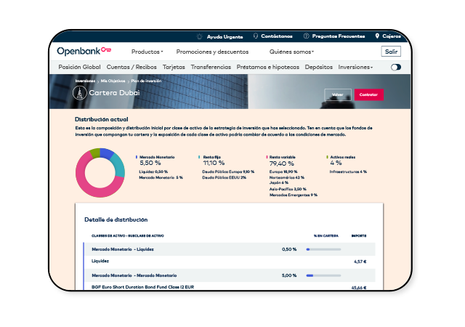Click the Preguntas Frecuentes question mark icon

(307, 36)
